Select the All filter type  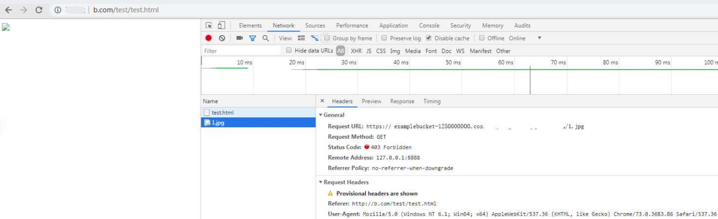[x=341, y=51]
